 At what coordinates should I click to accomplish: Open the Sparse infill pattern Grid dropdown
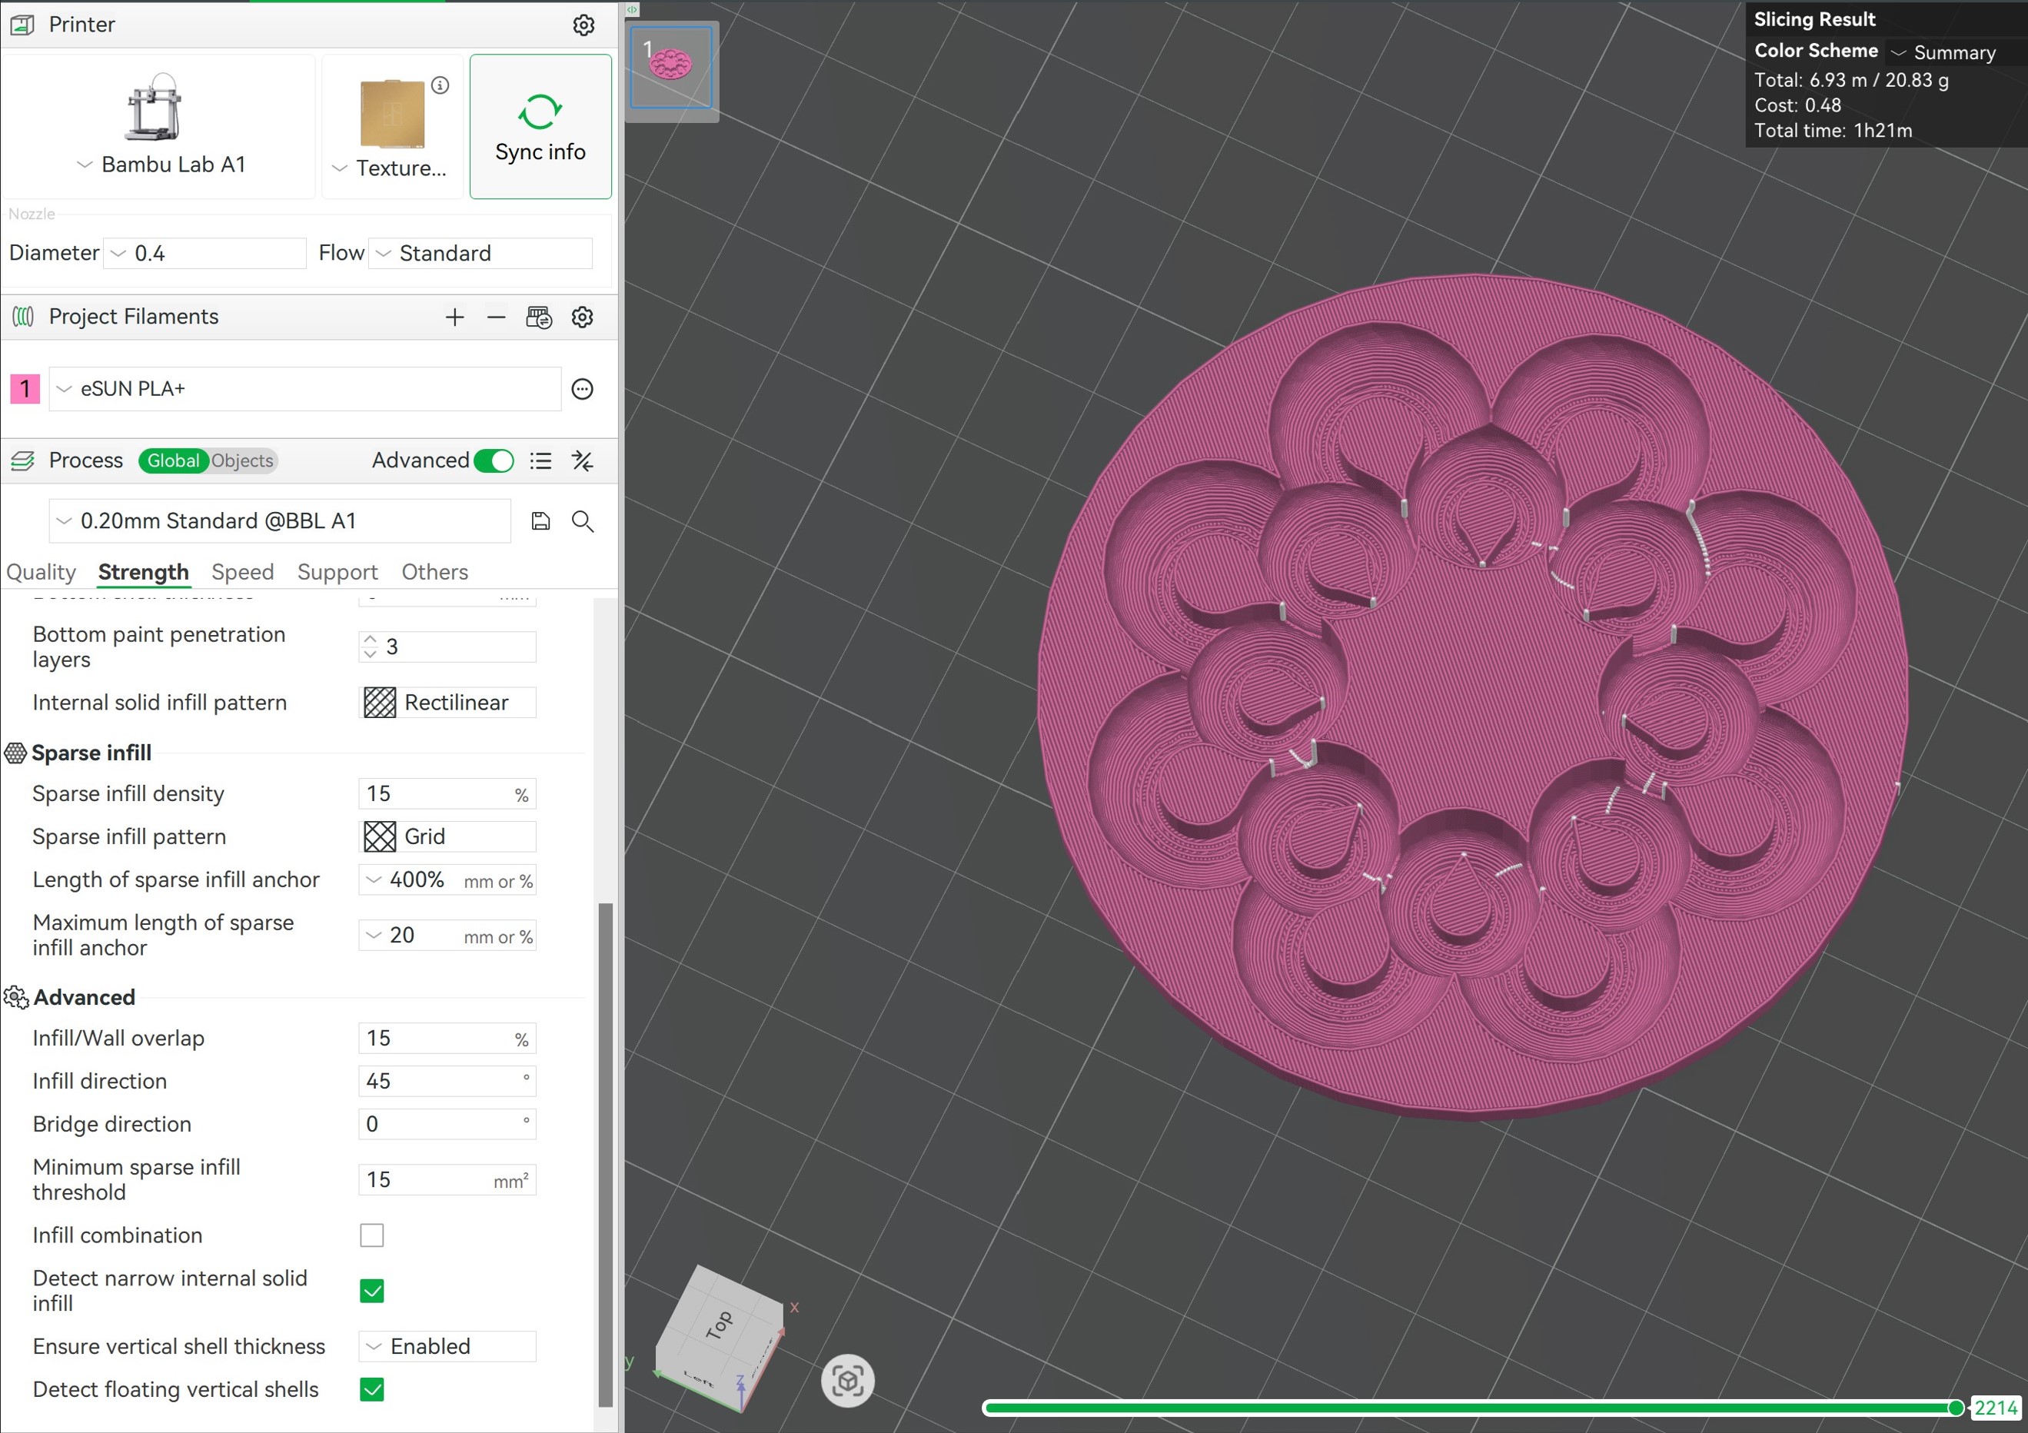(x=448, y=836)
